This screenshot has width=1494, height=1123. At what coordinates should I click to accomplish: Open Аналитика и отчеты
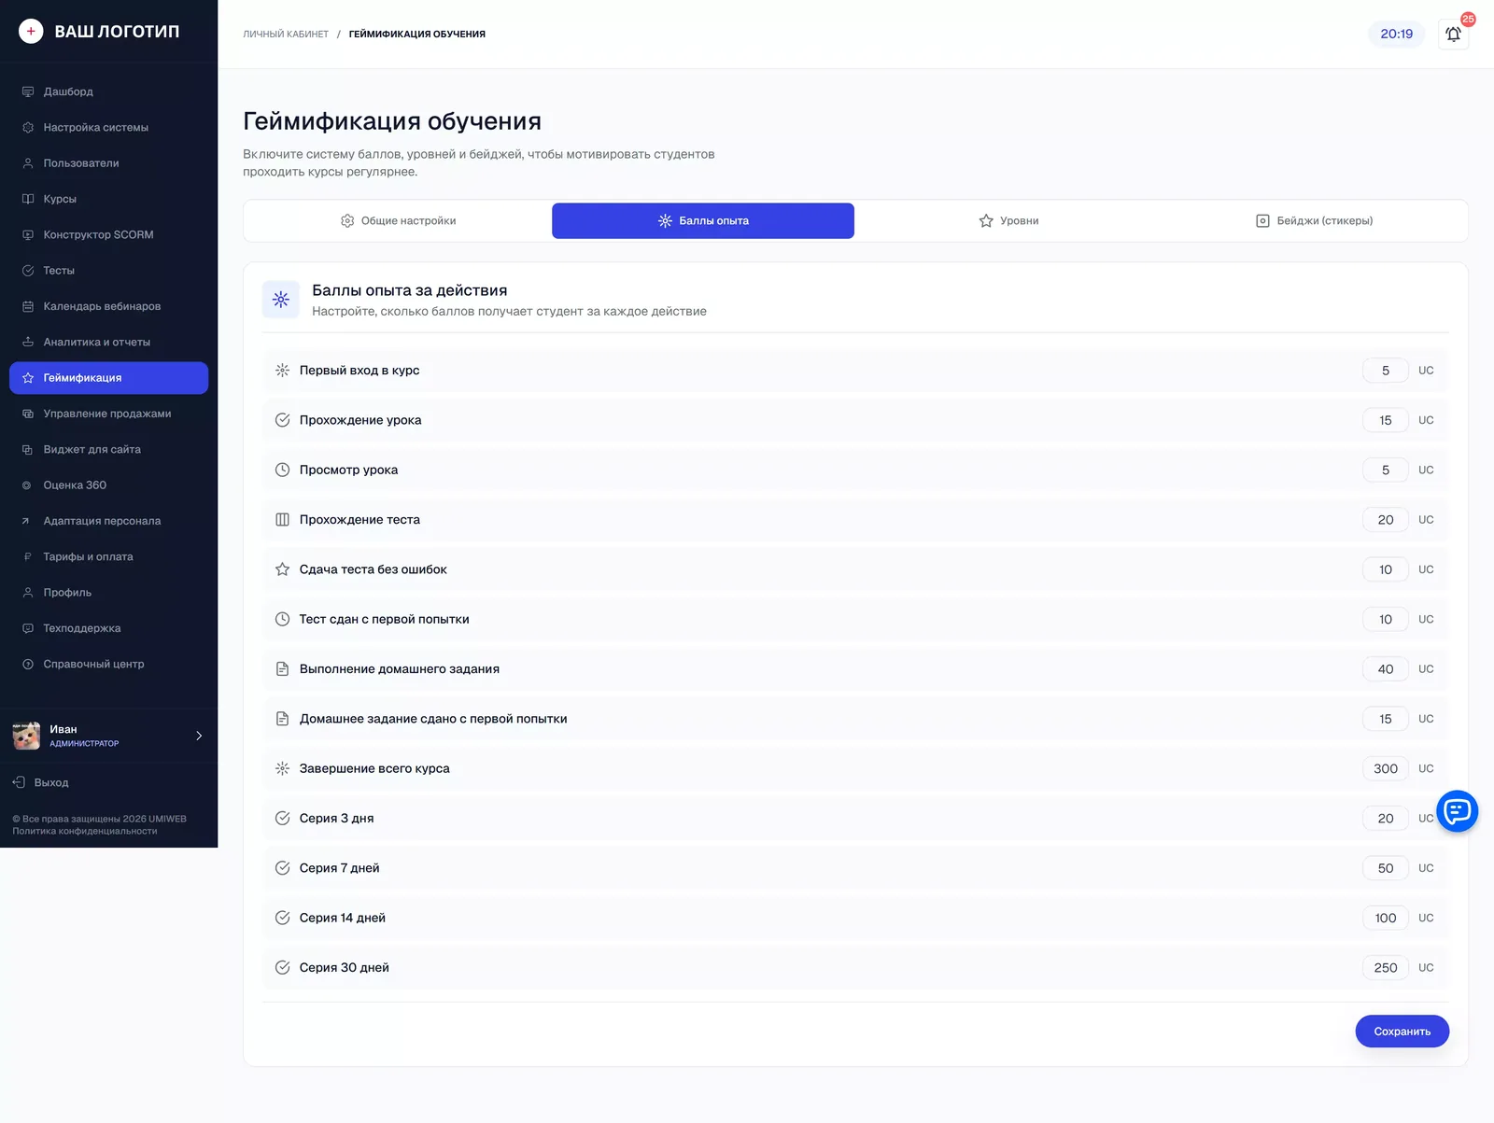pyautogui.click(x=108, y=342)
